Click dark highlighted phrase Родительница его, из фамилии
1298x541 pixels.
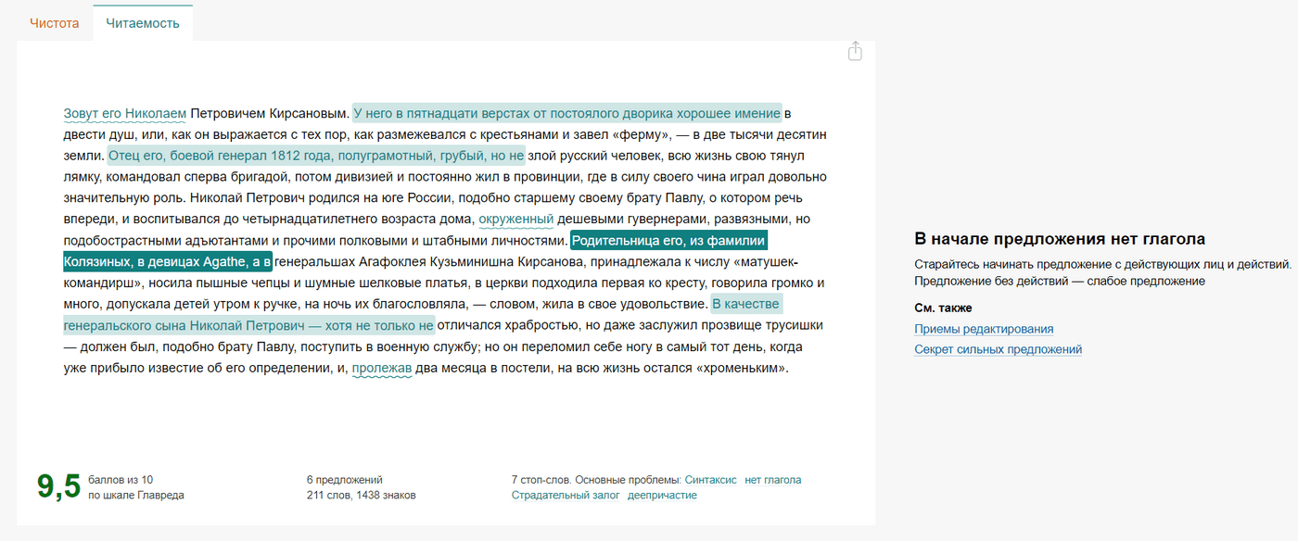(x=668, y=241)
